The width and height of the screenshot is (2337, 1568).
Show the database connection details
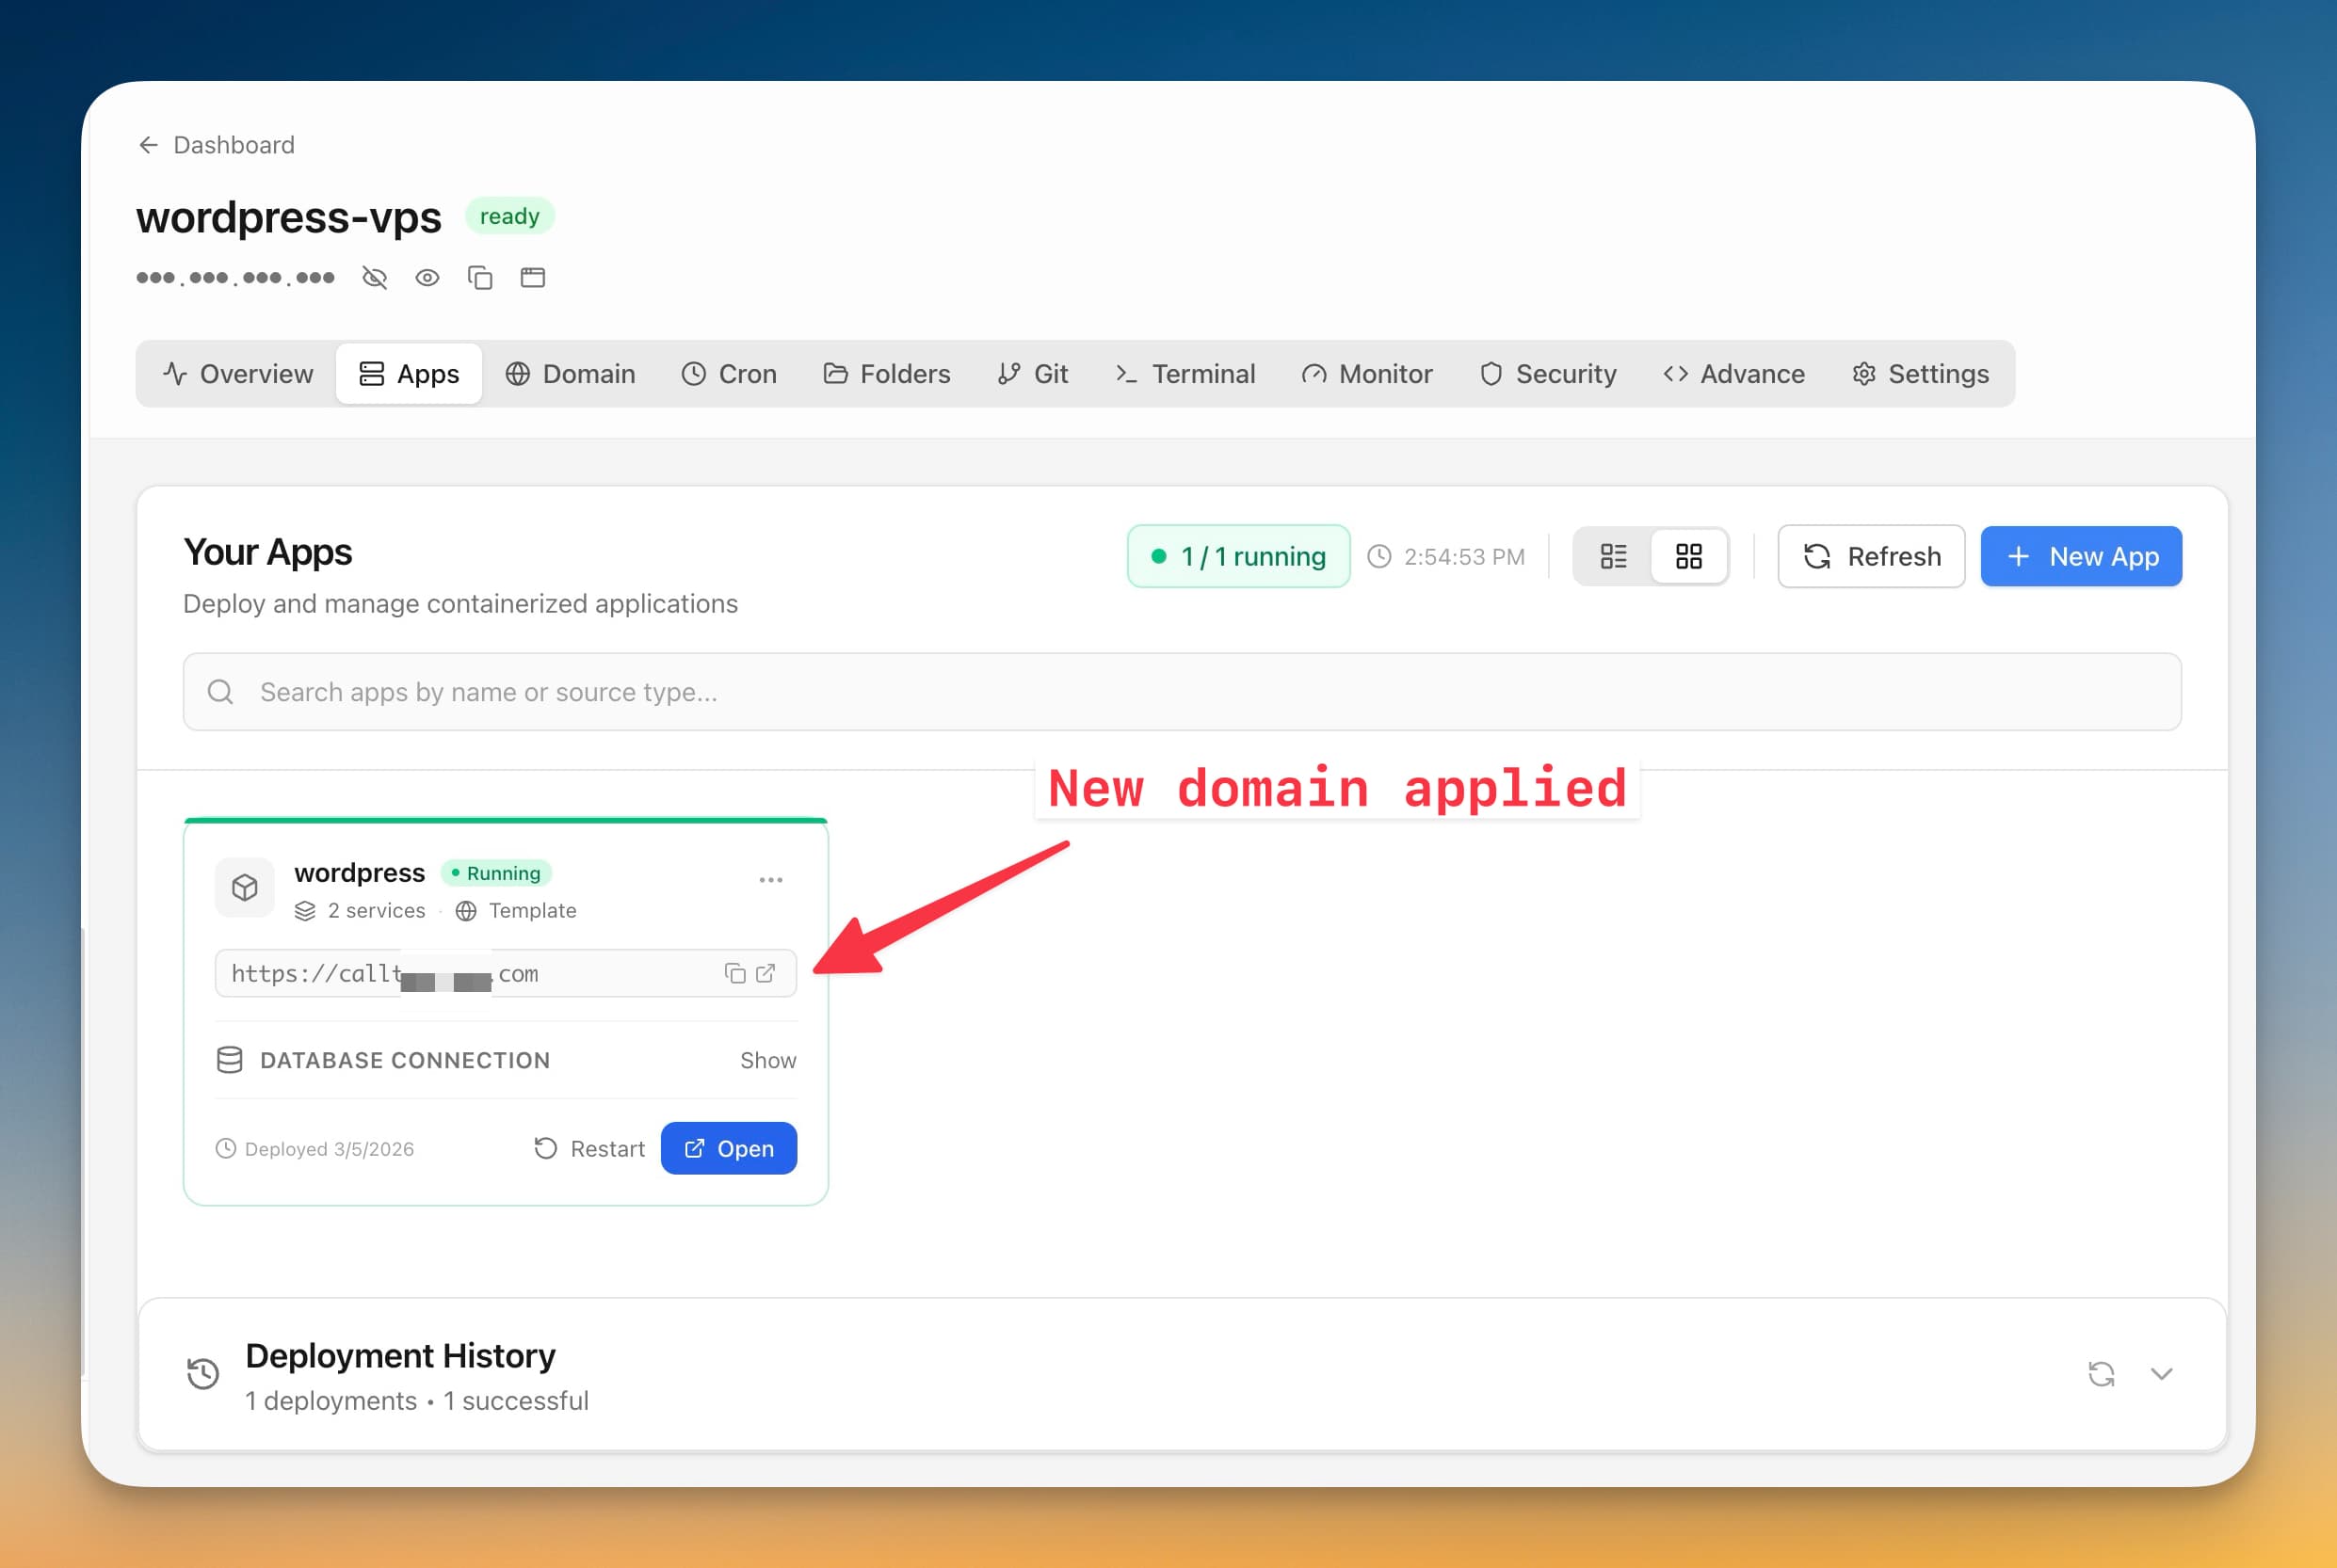[767, 1060]
